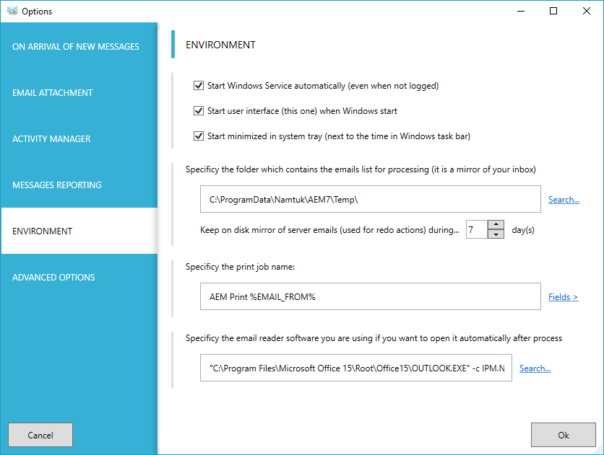Focus the emails mirror folder path field
This screenshot has width=604, height=455.
370,199
